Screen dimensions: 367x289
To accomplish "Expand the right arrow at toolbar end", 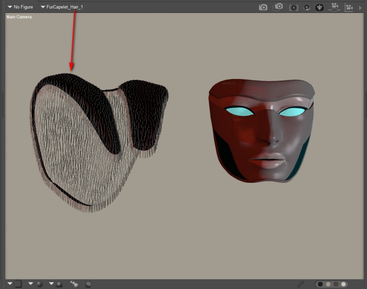I will pyautogui.click(x=361, y=7).
